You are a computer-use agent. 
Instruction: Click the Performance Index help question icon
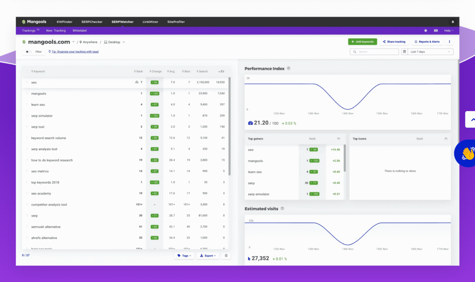pyautogui.click(x=289, y=69)
